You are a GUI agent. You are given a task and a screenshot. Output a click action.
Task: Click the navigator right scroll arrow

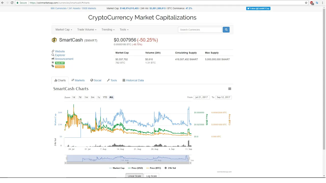tap(190, 163)
